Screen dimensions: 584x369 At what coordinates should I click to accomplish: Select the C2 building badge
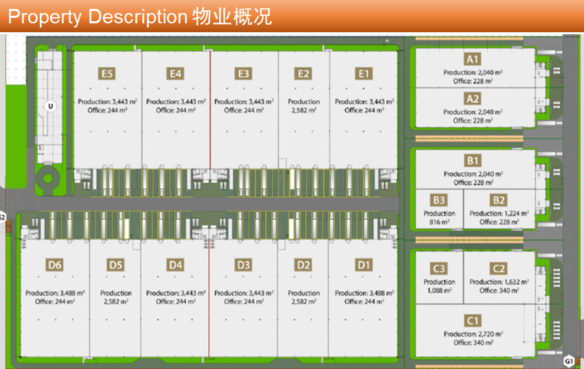(x=498, y=269)
